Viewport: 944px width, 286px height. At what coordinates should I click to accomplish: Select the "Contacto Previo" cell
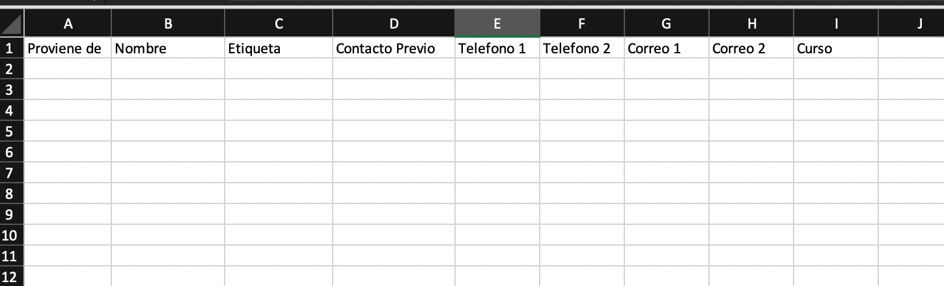(x=393, y=48)
